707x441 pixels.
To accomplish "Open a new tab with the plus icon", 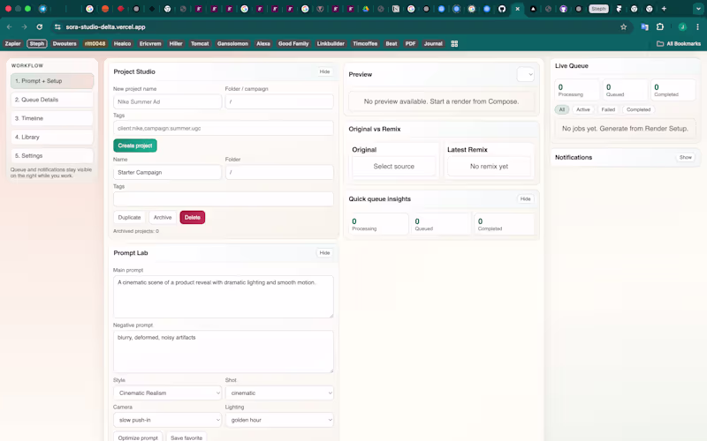I will pos(665,9).
